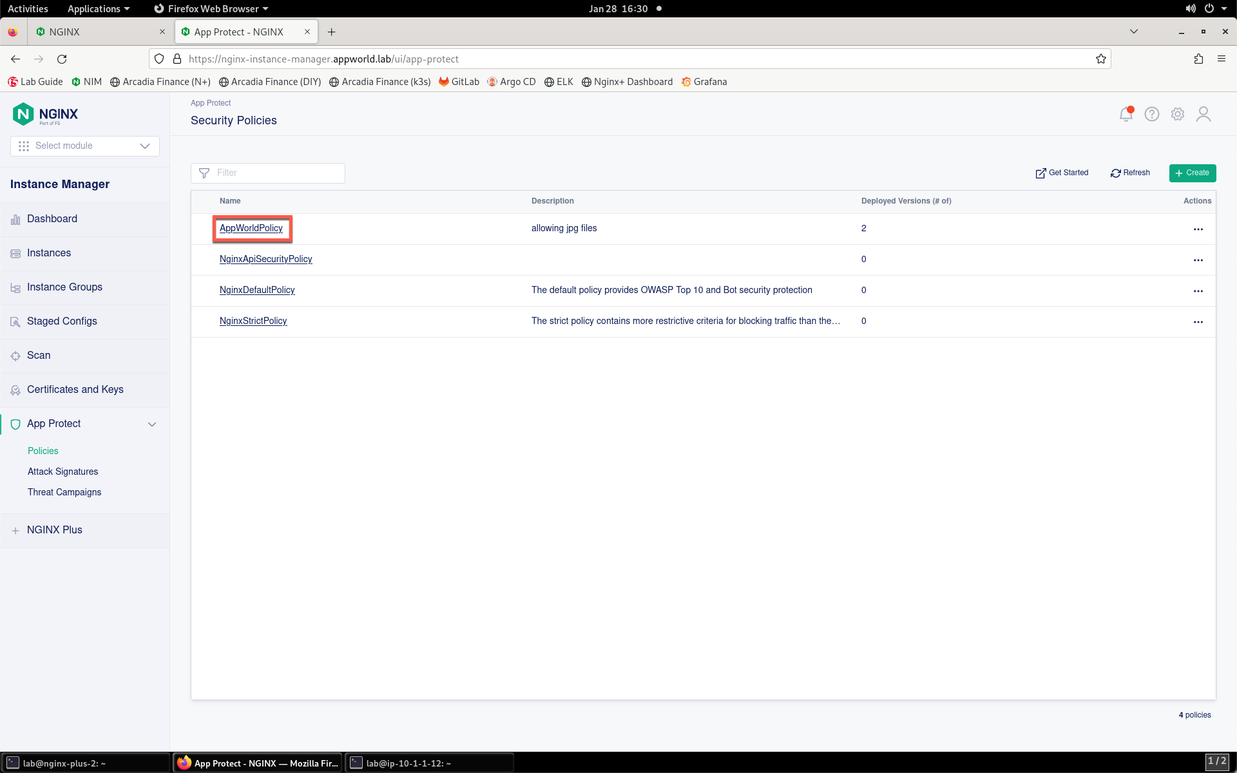Screen dimensions: 1237x773
Task: Select Policies under App Protect
Action: click(x=43, y=451)
